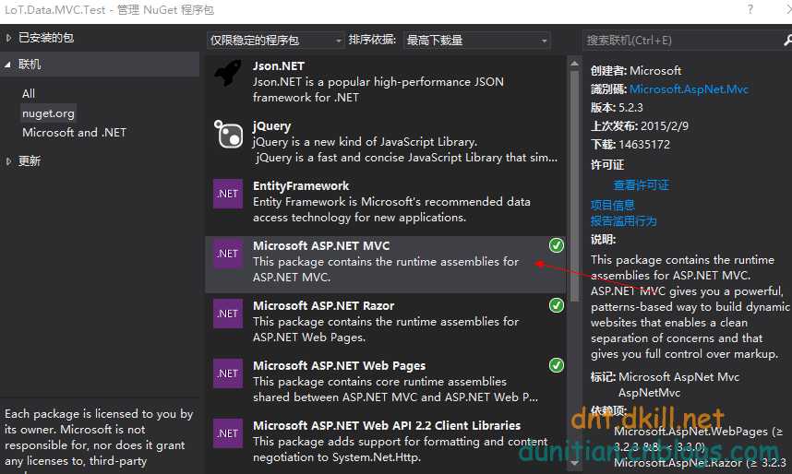Expand the 已安装的包 section
This screenshot has width=792, height=474.
click(8, 38)
